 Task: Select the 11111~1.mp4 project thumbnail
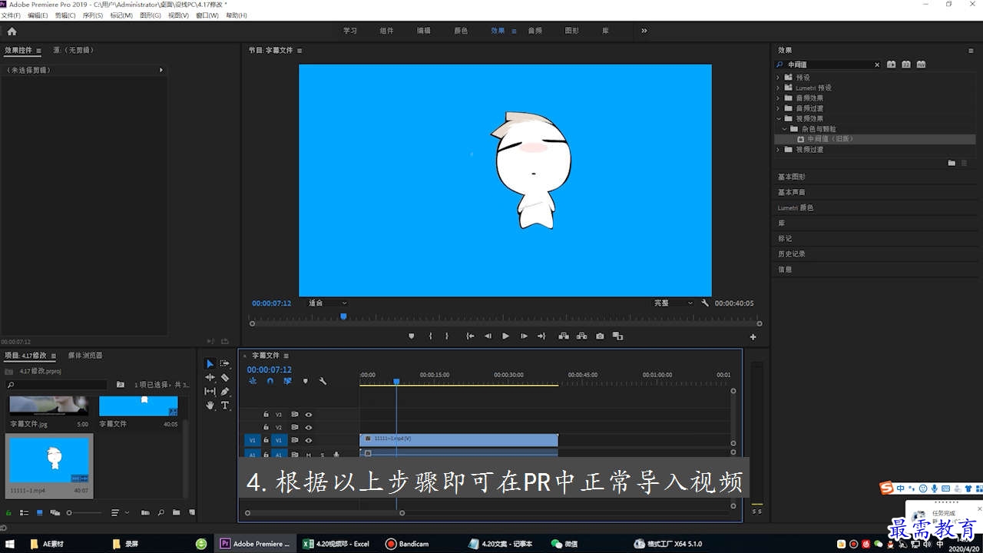pos(49,459)
